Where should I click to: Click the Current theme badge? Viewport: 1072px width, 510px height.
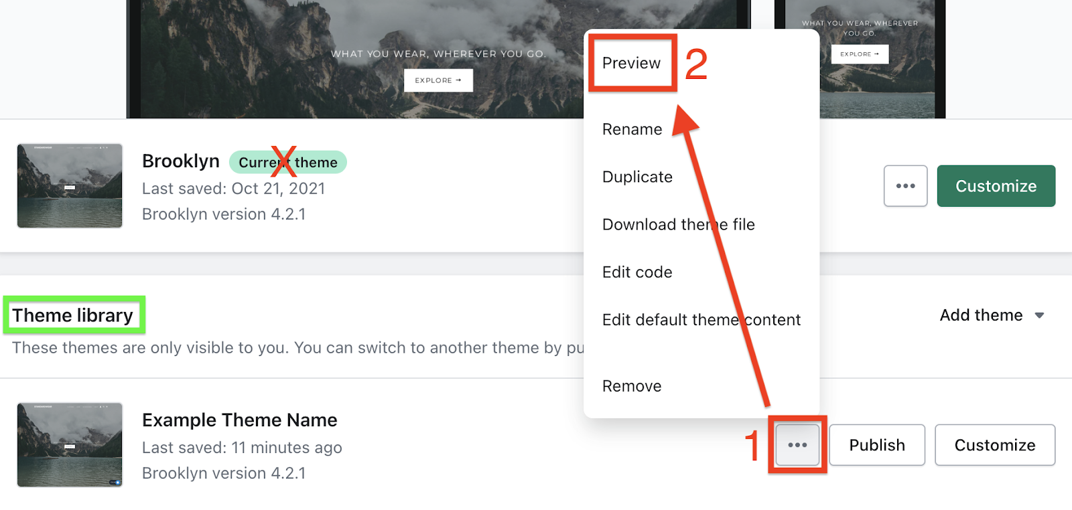click(x=288, y=162)
